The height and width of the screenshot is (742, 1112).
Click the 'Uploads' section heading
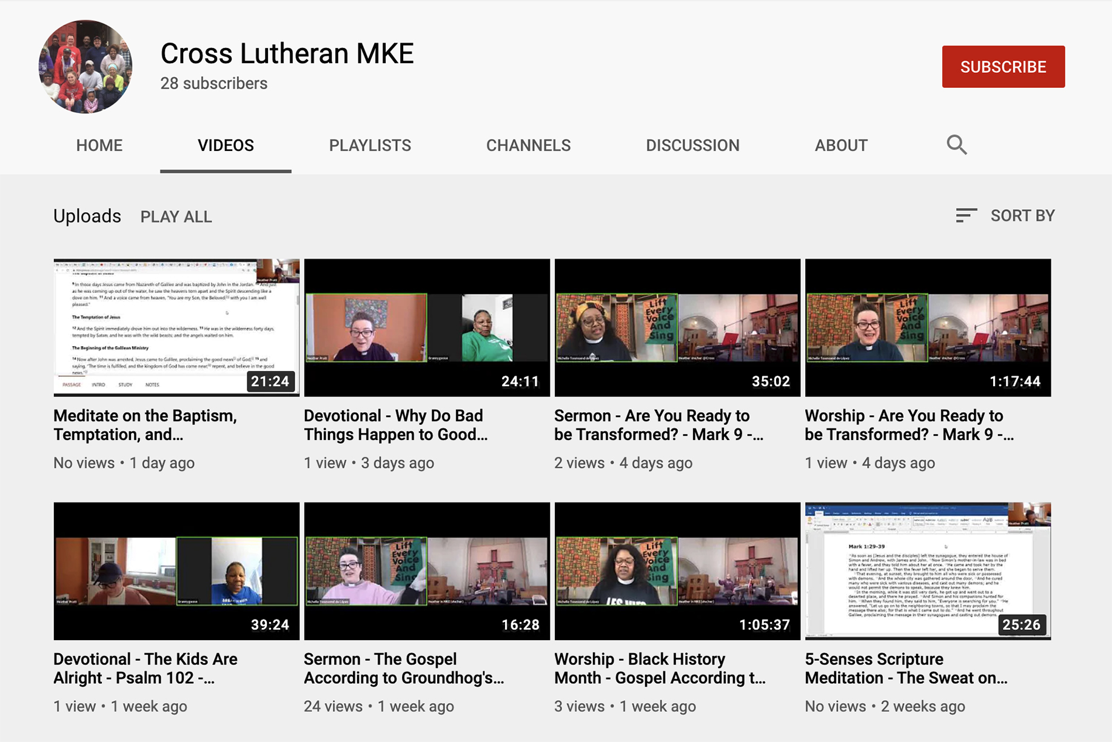tap(87, 216)
